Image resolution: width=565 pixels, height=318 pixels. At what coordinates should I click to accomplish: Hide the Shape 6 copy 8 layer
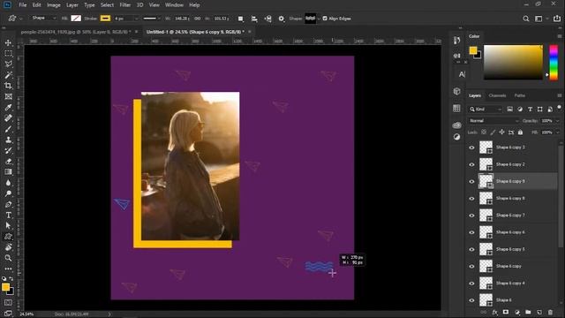coord(471,198)
